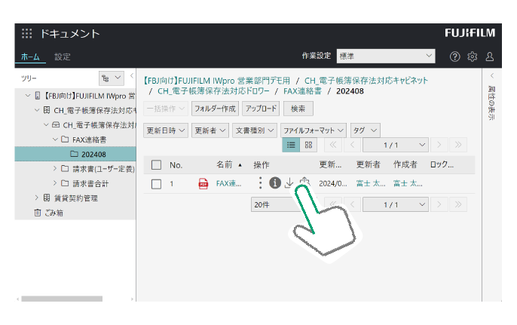Expand the 請求書(ユーザー定義) folder node
Screen dimensions: 517x325
55,169
